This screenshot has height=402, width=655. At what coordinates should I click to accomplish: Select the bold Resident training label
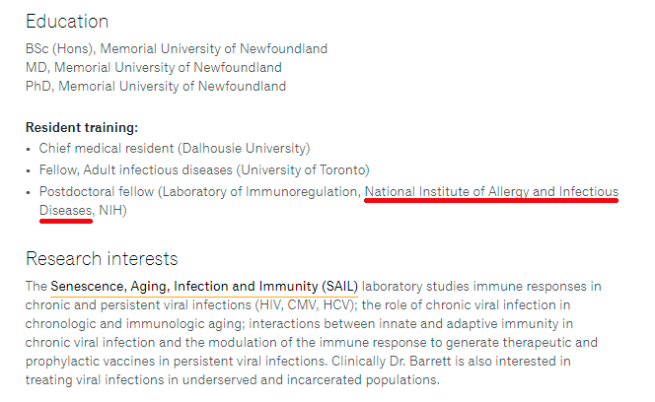pyautogui.click(x=82, y=127)
